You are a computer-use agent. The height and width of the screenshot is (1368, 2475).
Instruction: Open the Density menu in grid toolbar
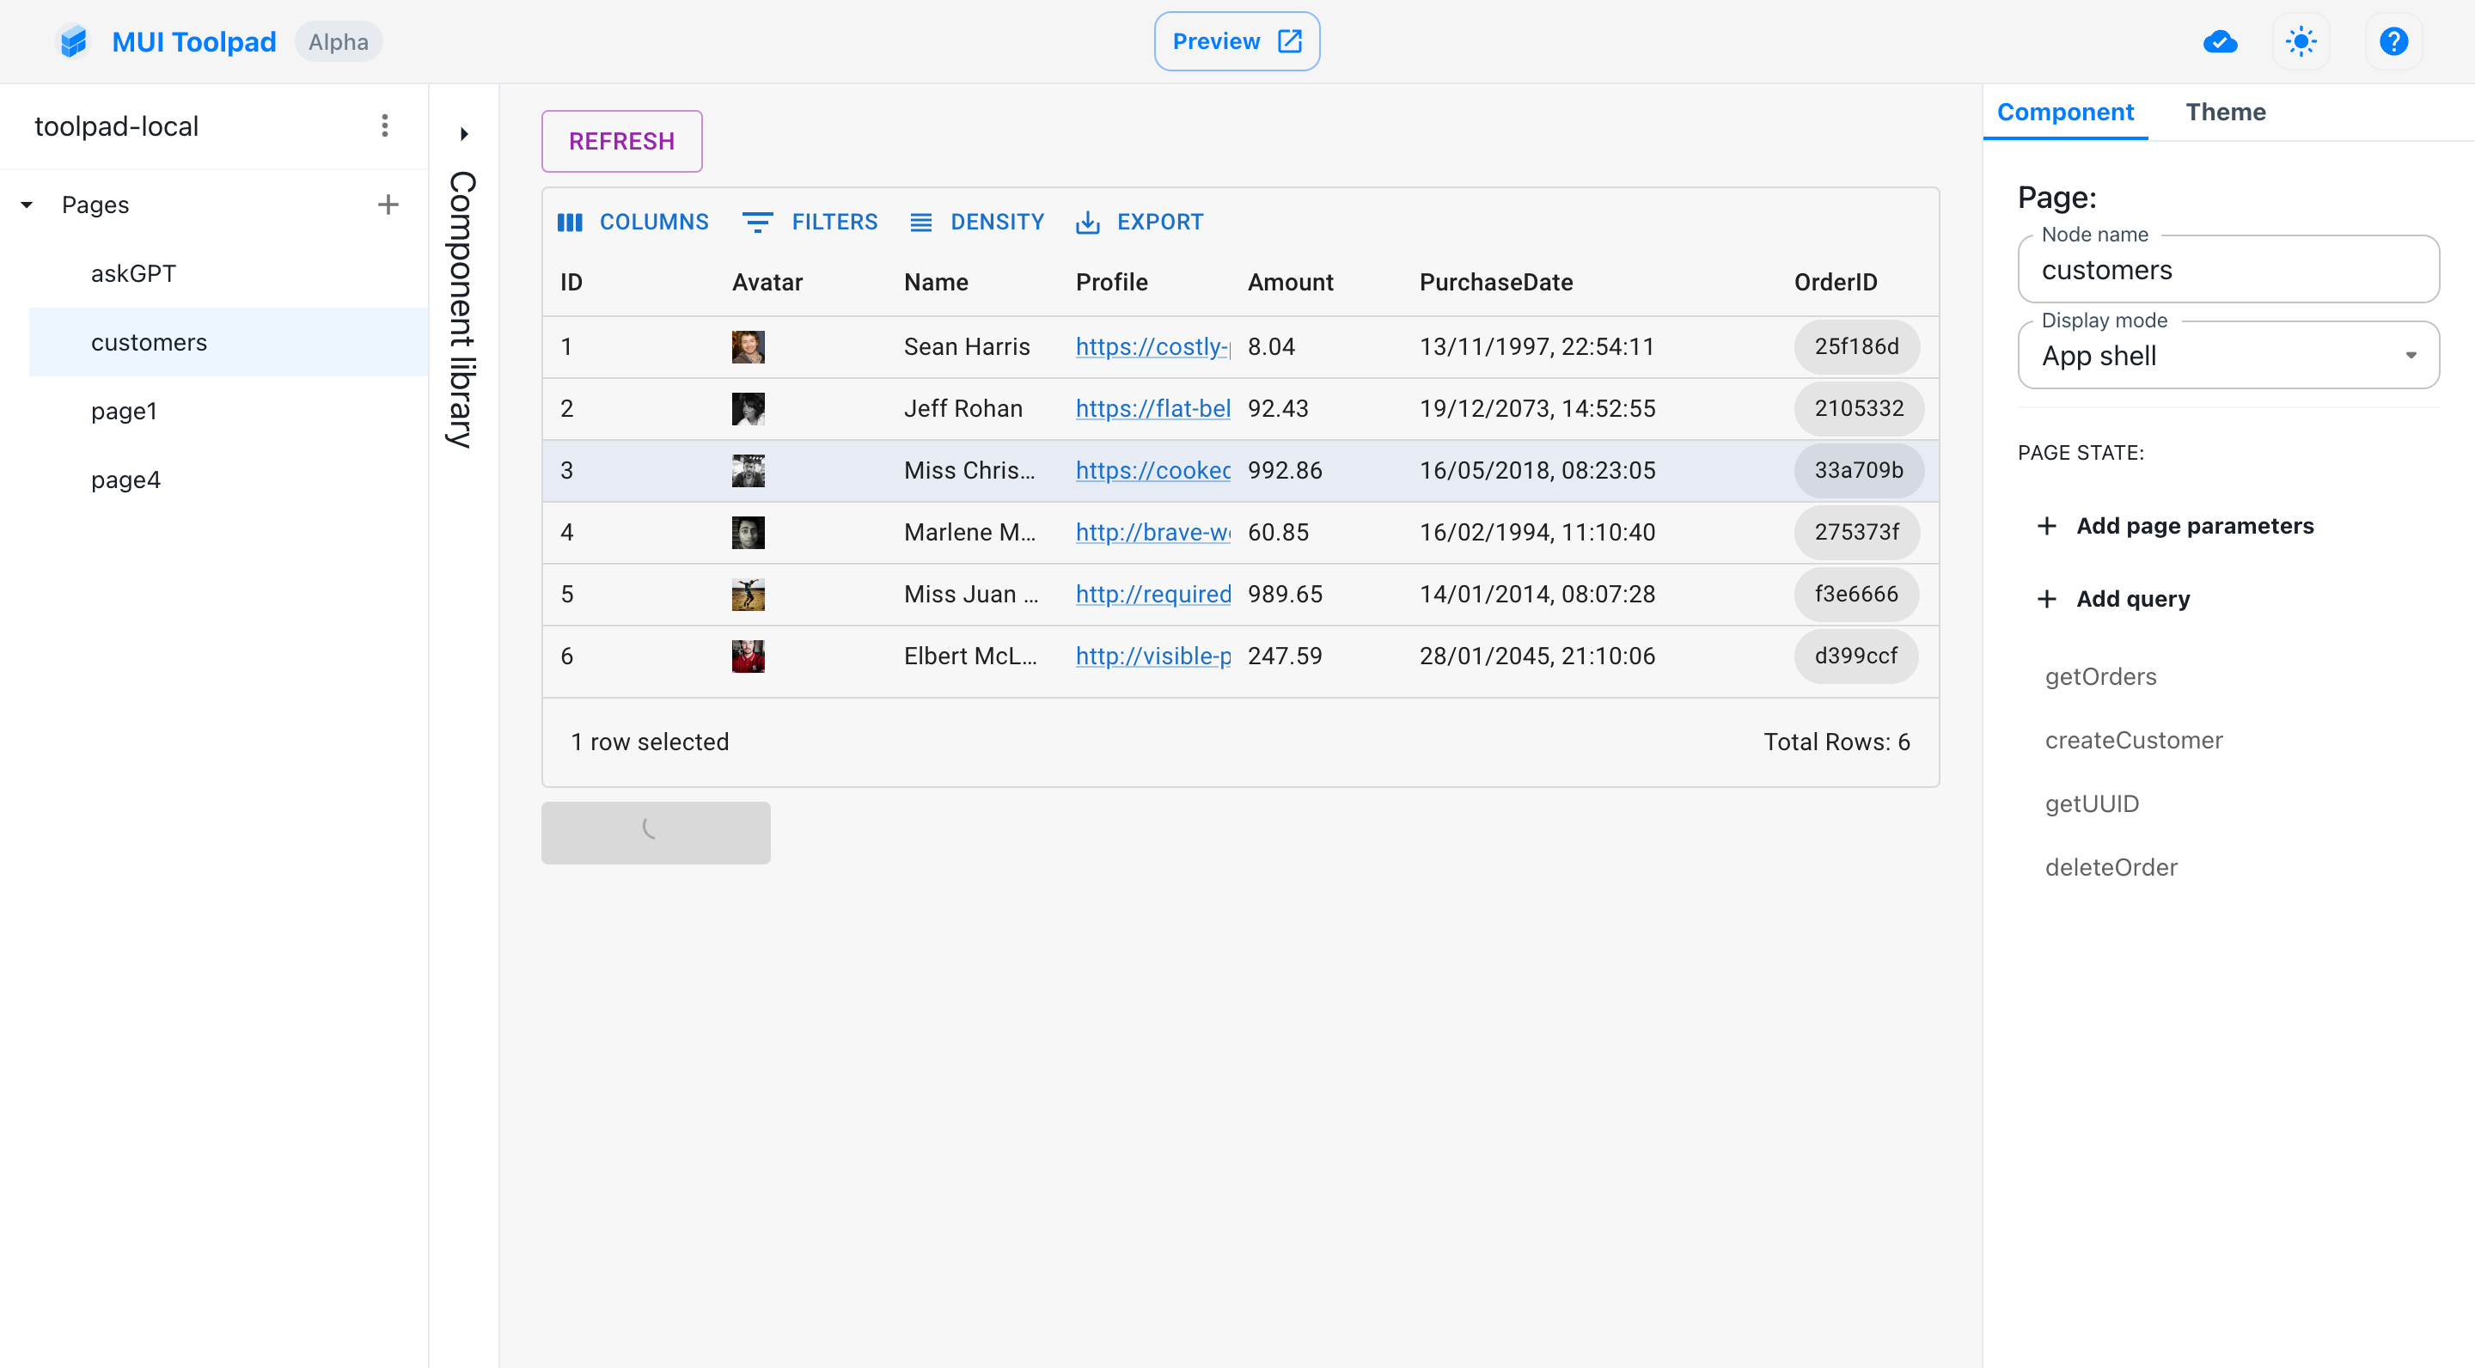(977, 222)
